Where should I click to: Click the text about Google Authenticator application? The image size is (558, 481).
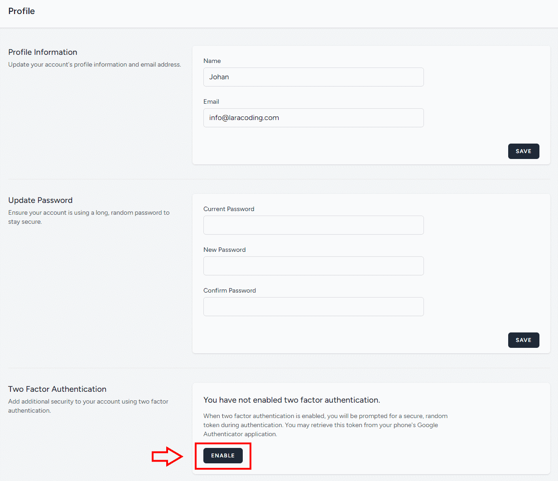[x=325, y=425]
